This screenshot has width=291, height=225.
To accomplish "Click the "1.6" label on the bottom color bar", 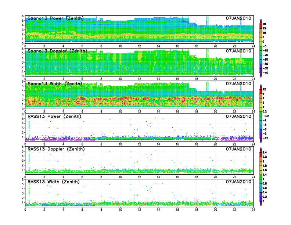I will (265, 170).
